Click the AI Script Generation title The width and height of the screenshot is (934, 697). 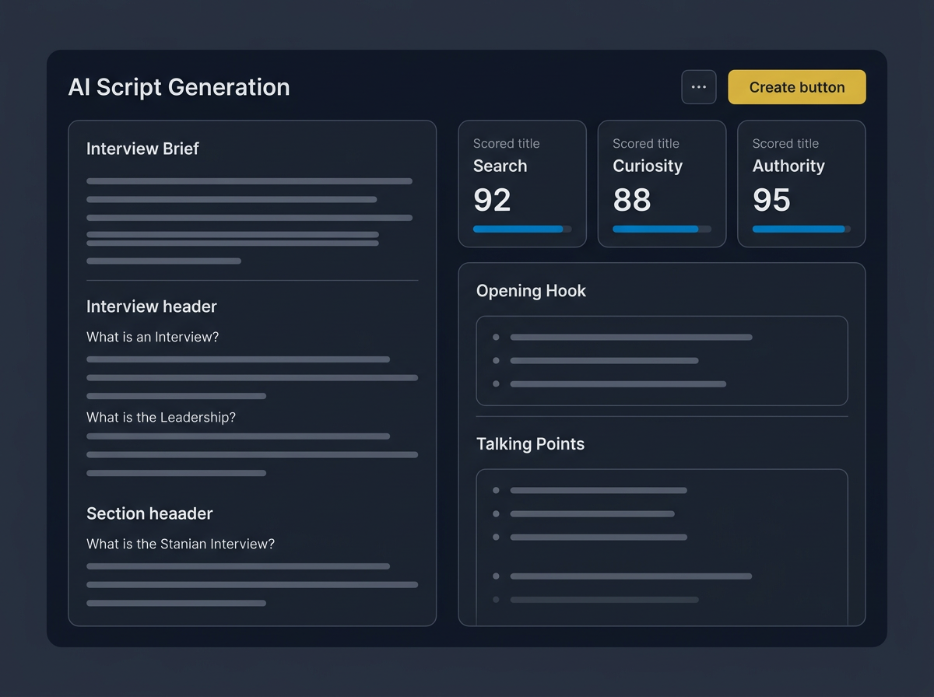179,87
